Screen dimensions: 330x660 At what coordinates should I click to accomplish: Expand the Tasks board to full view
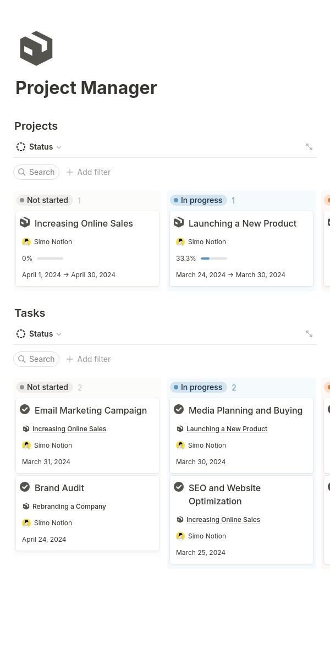(309, 334)
